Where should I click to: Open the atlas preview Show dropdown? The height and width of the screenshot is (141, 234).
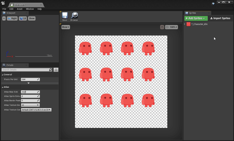tap(66, 27)
